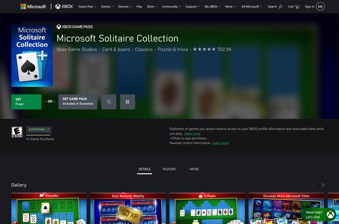Expand the Game Pass menu
The width and height of the screenshot is (339, 224).
click(x=87, y=7)
